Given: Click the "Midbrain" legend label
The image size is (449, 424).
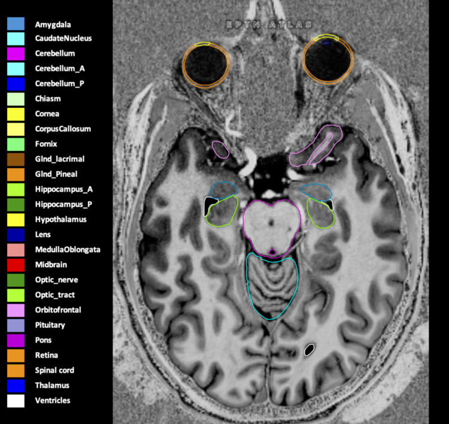Looking at the screenshot, I should 51,265.
